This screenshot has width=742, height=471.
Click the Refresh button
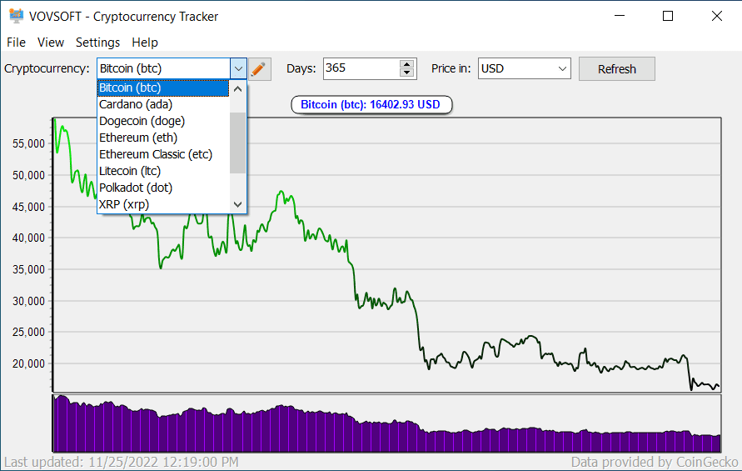click(616, 69)
